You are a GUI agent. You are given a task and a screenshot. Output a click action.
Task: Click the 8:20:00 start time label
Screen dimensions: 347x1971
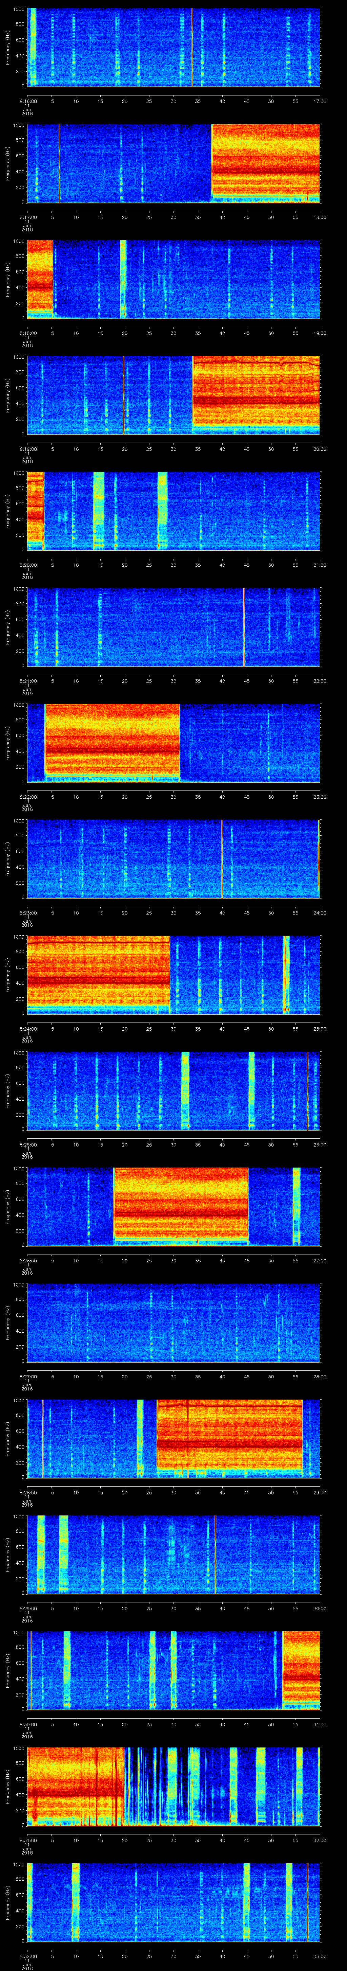(27, 565)
